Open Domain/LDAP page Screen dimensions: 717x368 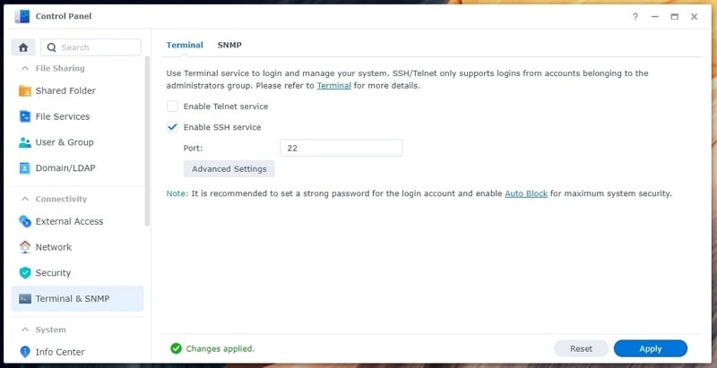coord(77,168)
